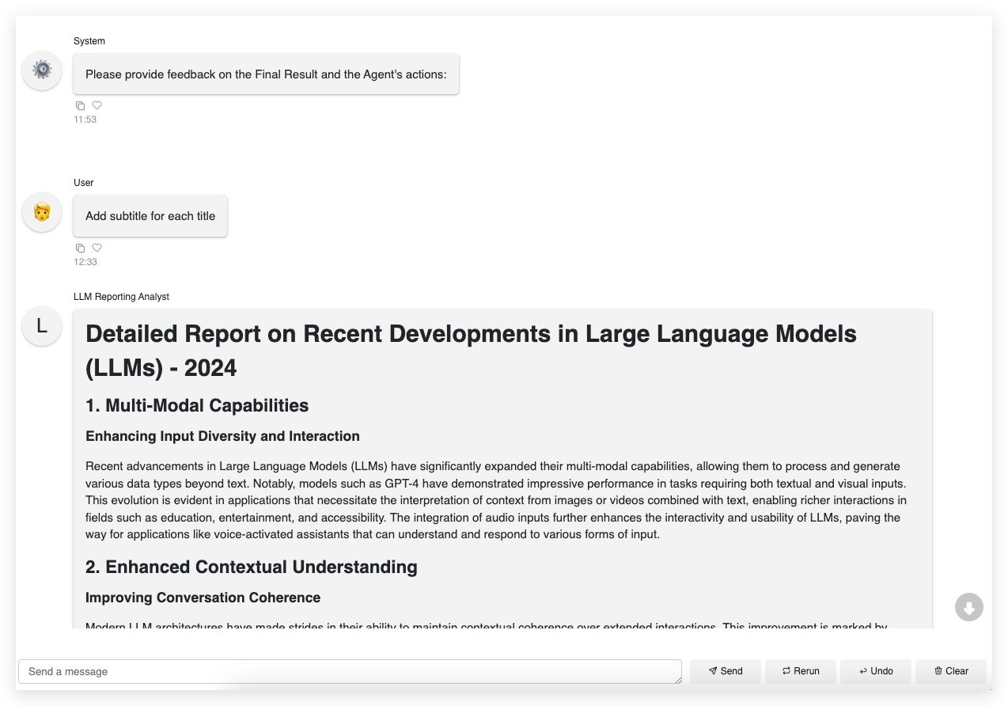Screen dimensions: 1008x706
Task: Click the System gear avatar
Action: pyautogui.click(x=41, y=70)
